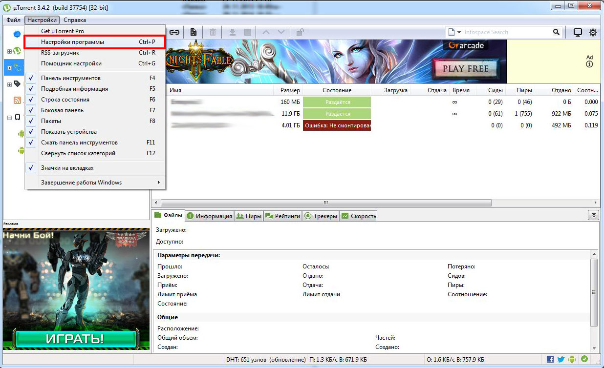Expand the labels tag tree node
This screenshot has width=604, height=368.
click(x=9, y=84)
